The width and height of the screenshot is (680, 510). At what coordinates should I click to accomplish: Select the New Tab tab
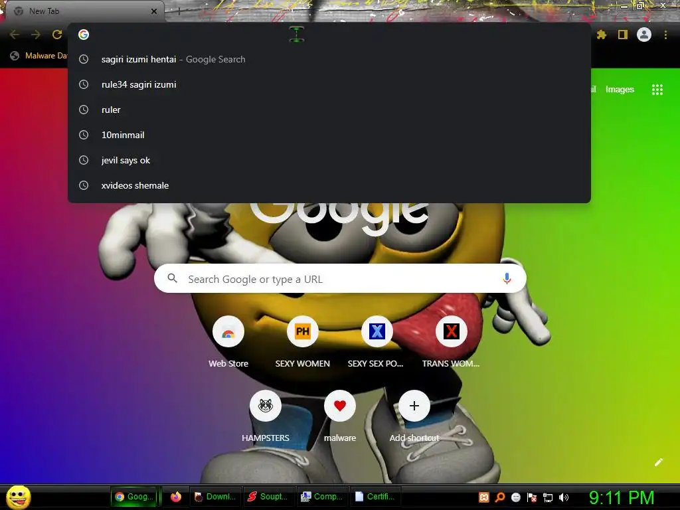(84, 11)
